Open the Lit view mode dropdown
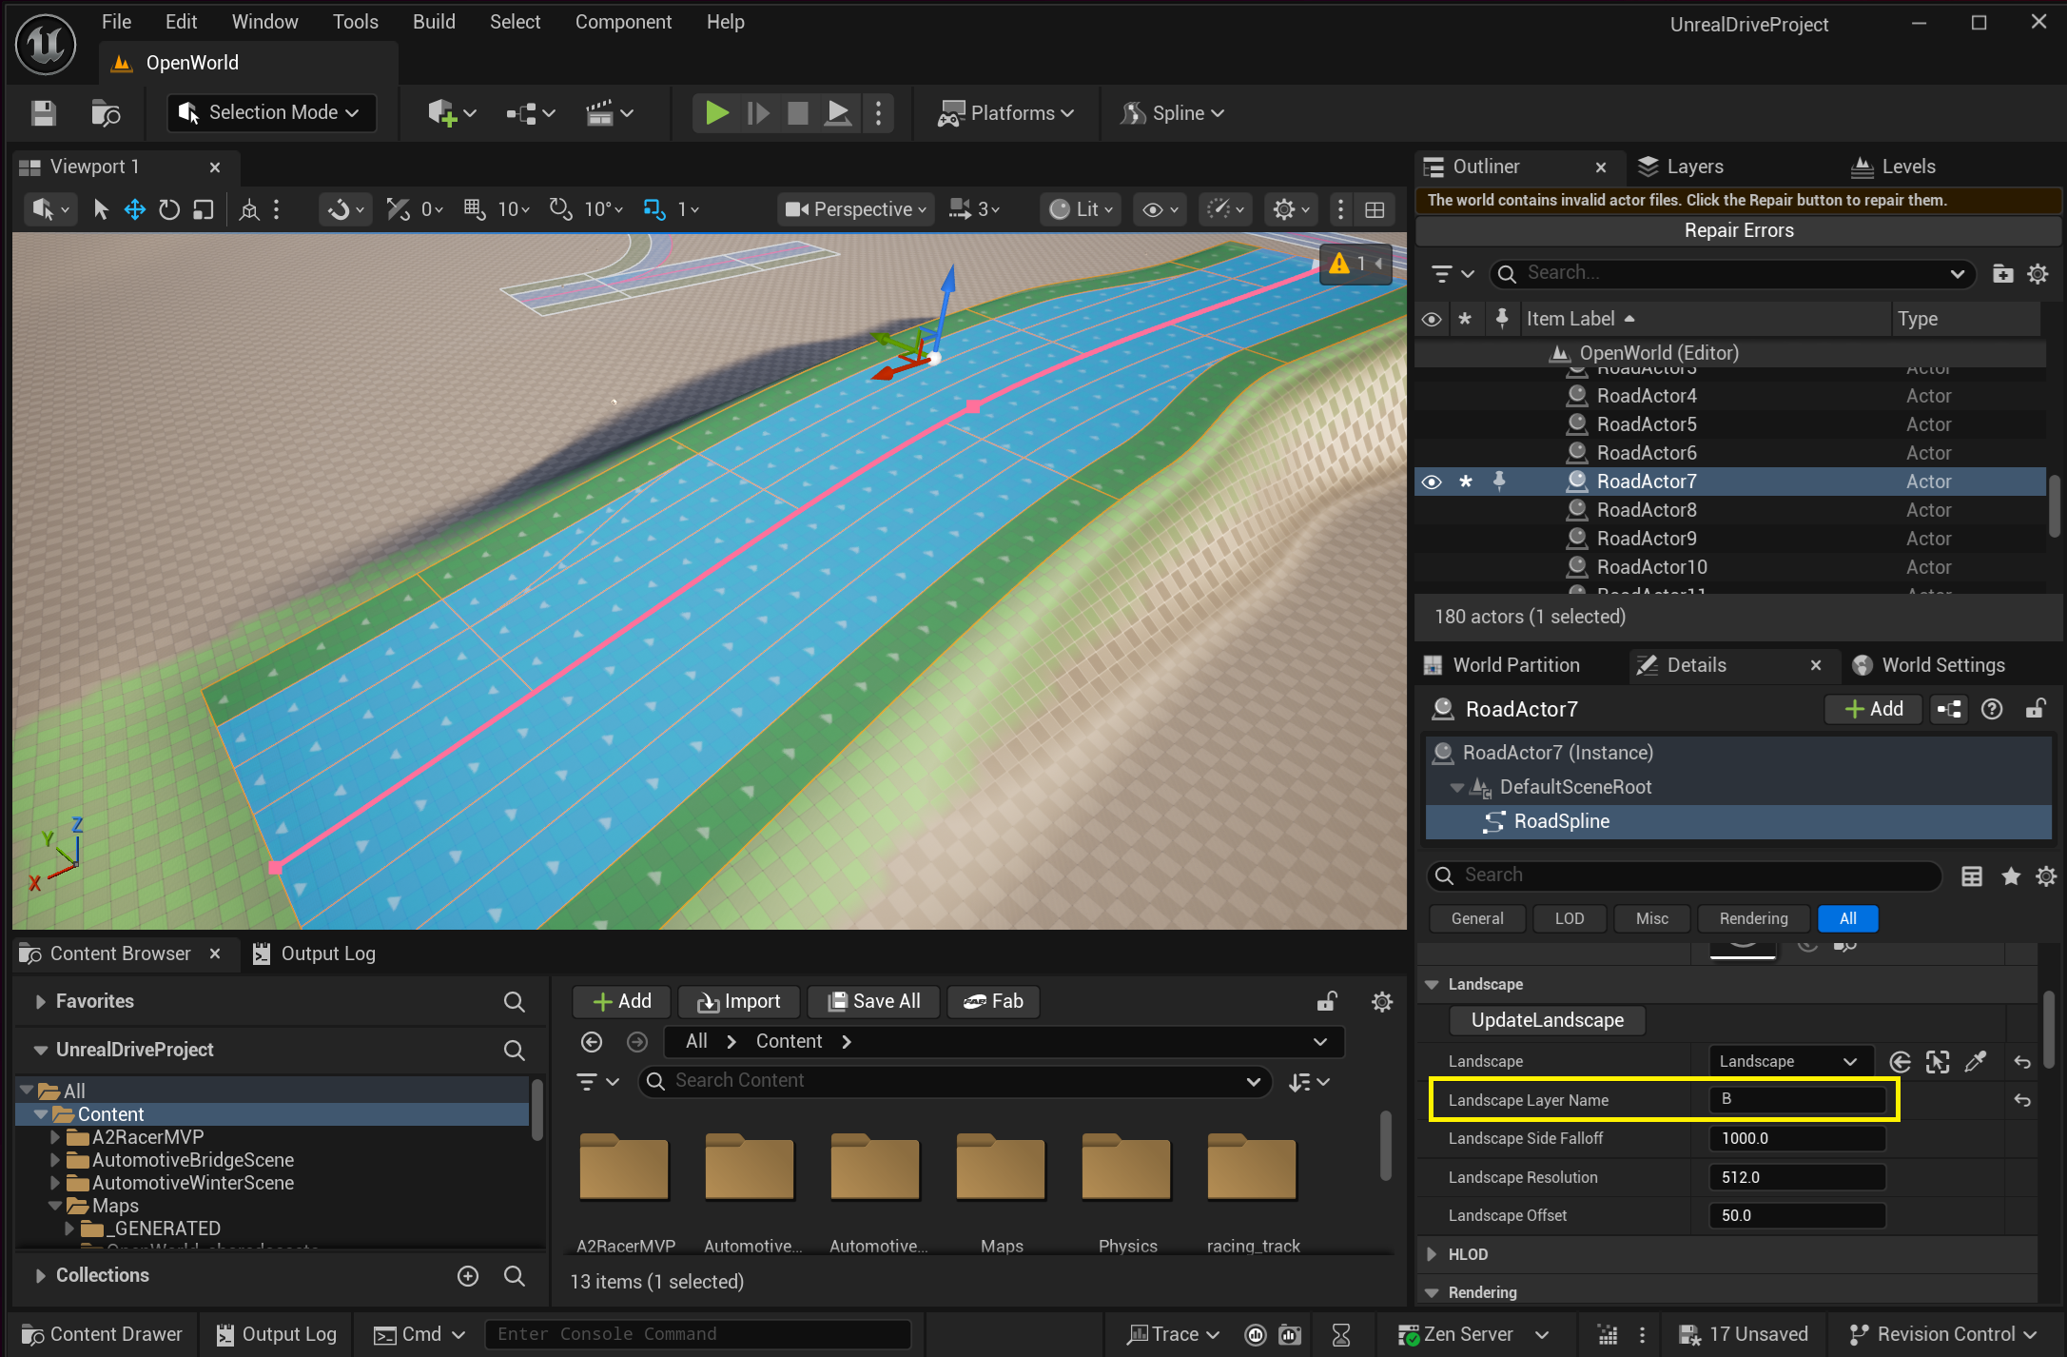 pos(1081,209)
